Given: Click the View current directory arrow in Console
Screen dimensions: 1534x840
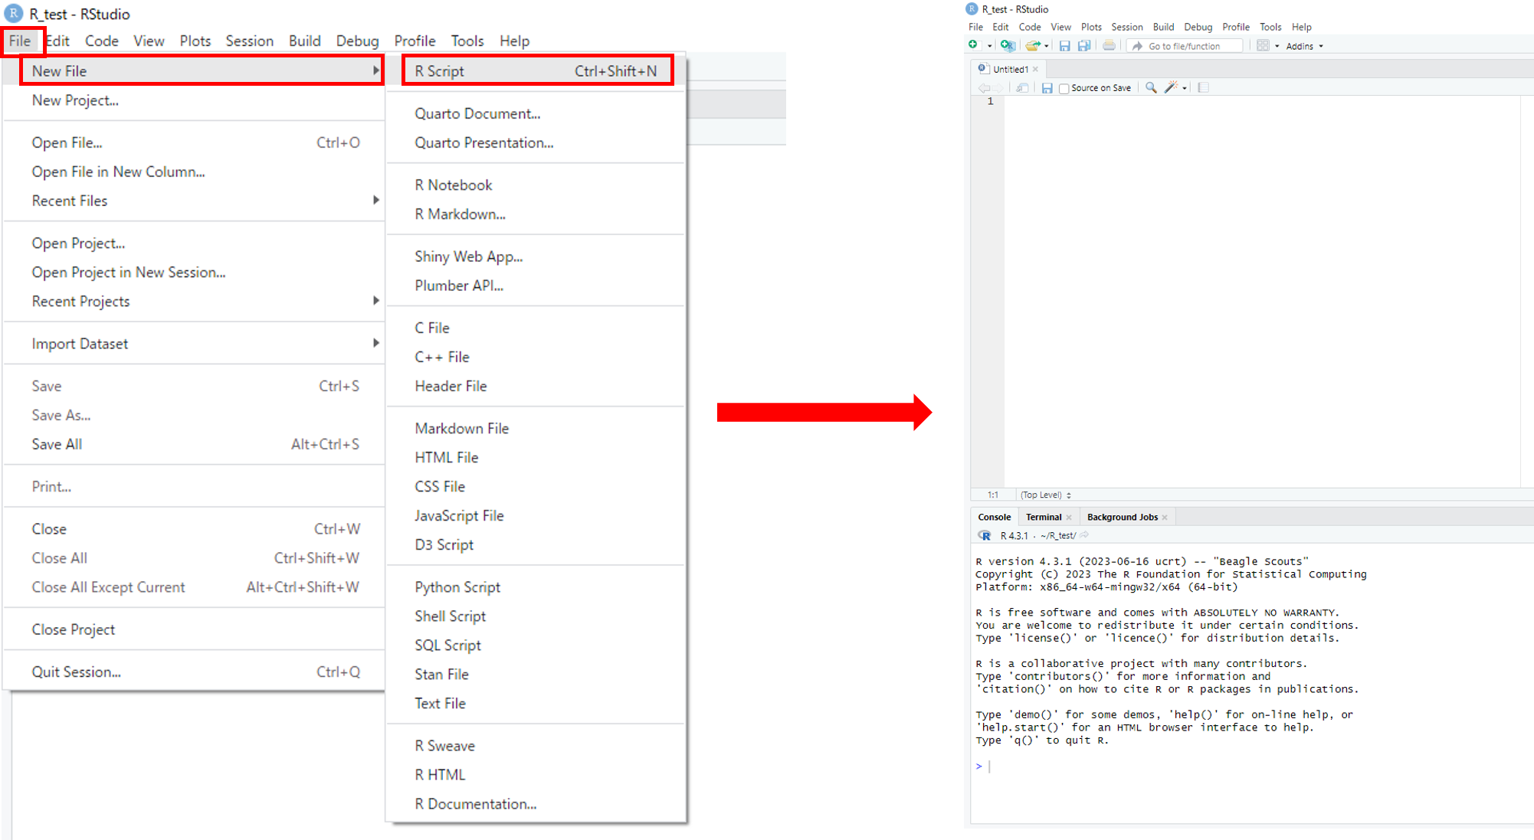Looking at the screenshot, I should 1084,535.
